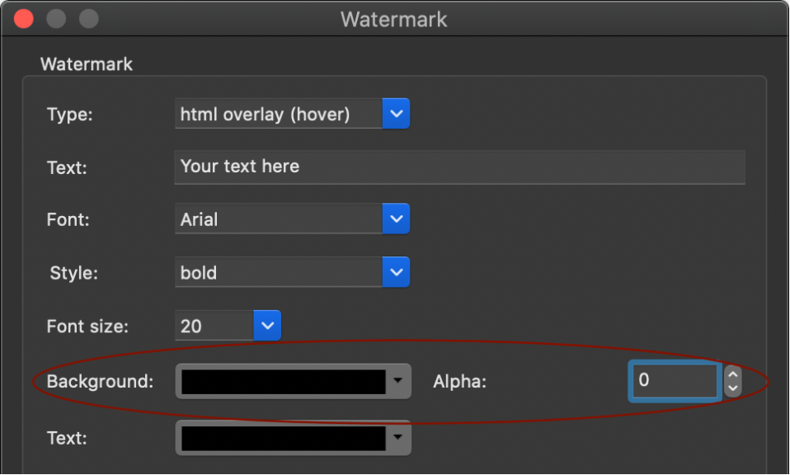Screen dimensions: 790x475
Task: Open the Text color swatch
Action: (x=283, y=438)
